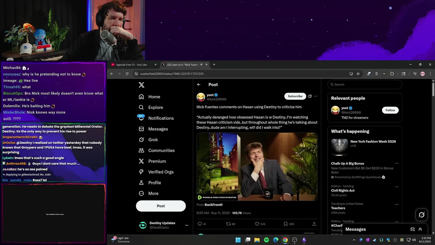Click the Premium icon in the sidebar
The image size is (435, 245).
coord(141,161)
